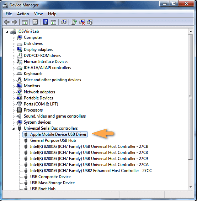Click the Forward arrow toolbar icon
The image size is (197, 201).
click(x=14, y=22)
